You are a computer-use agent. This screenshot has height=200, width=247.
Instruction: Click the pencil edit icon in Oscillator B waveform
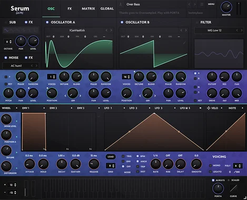click(184, 43)
